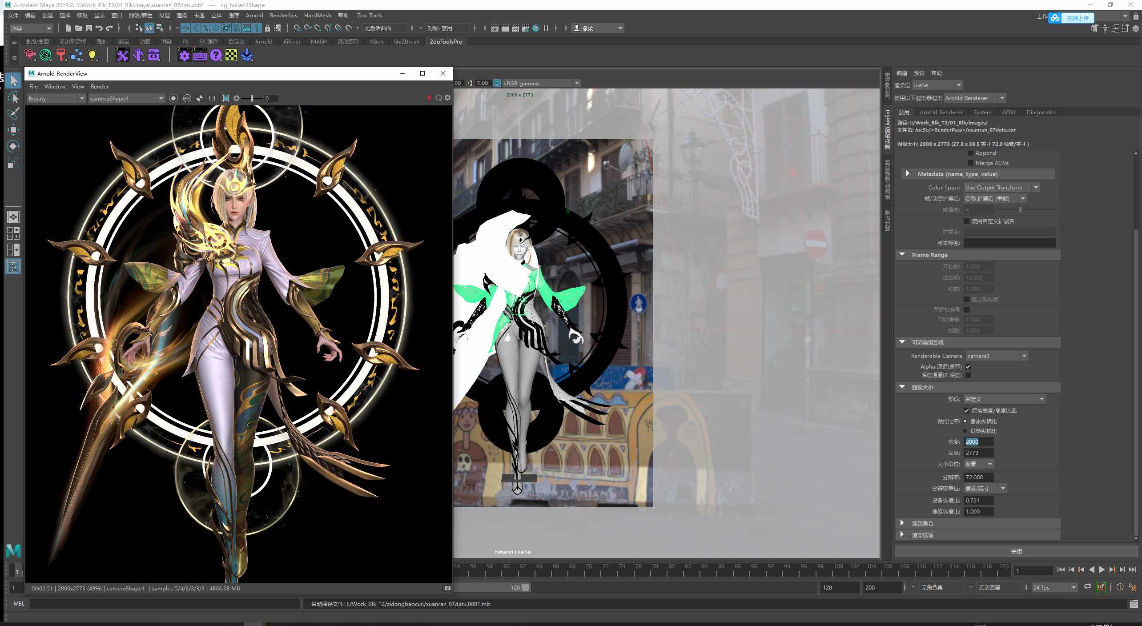Click the checkerboard shelf icon
Viewport: 1142px width, 626px height.
point(231,55)
